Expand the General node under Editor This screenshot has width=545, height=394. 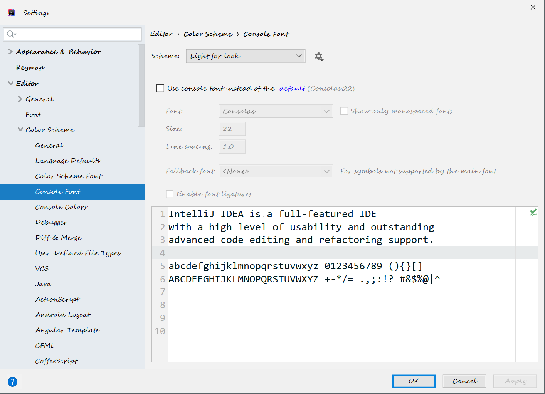(20, 99)
